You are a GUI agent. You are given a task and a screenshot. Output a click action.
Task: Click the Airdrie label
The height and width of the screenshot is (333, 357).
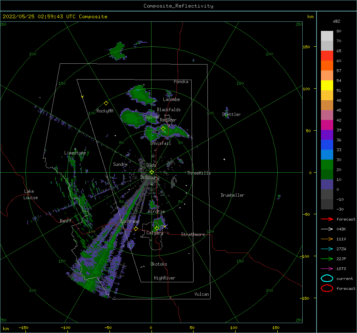pyautogui.click(x=156, y=211)
